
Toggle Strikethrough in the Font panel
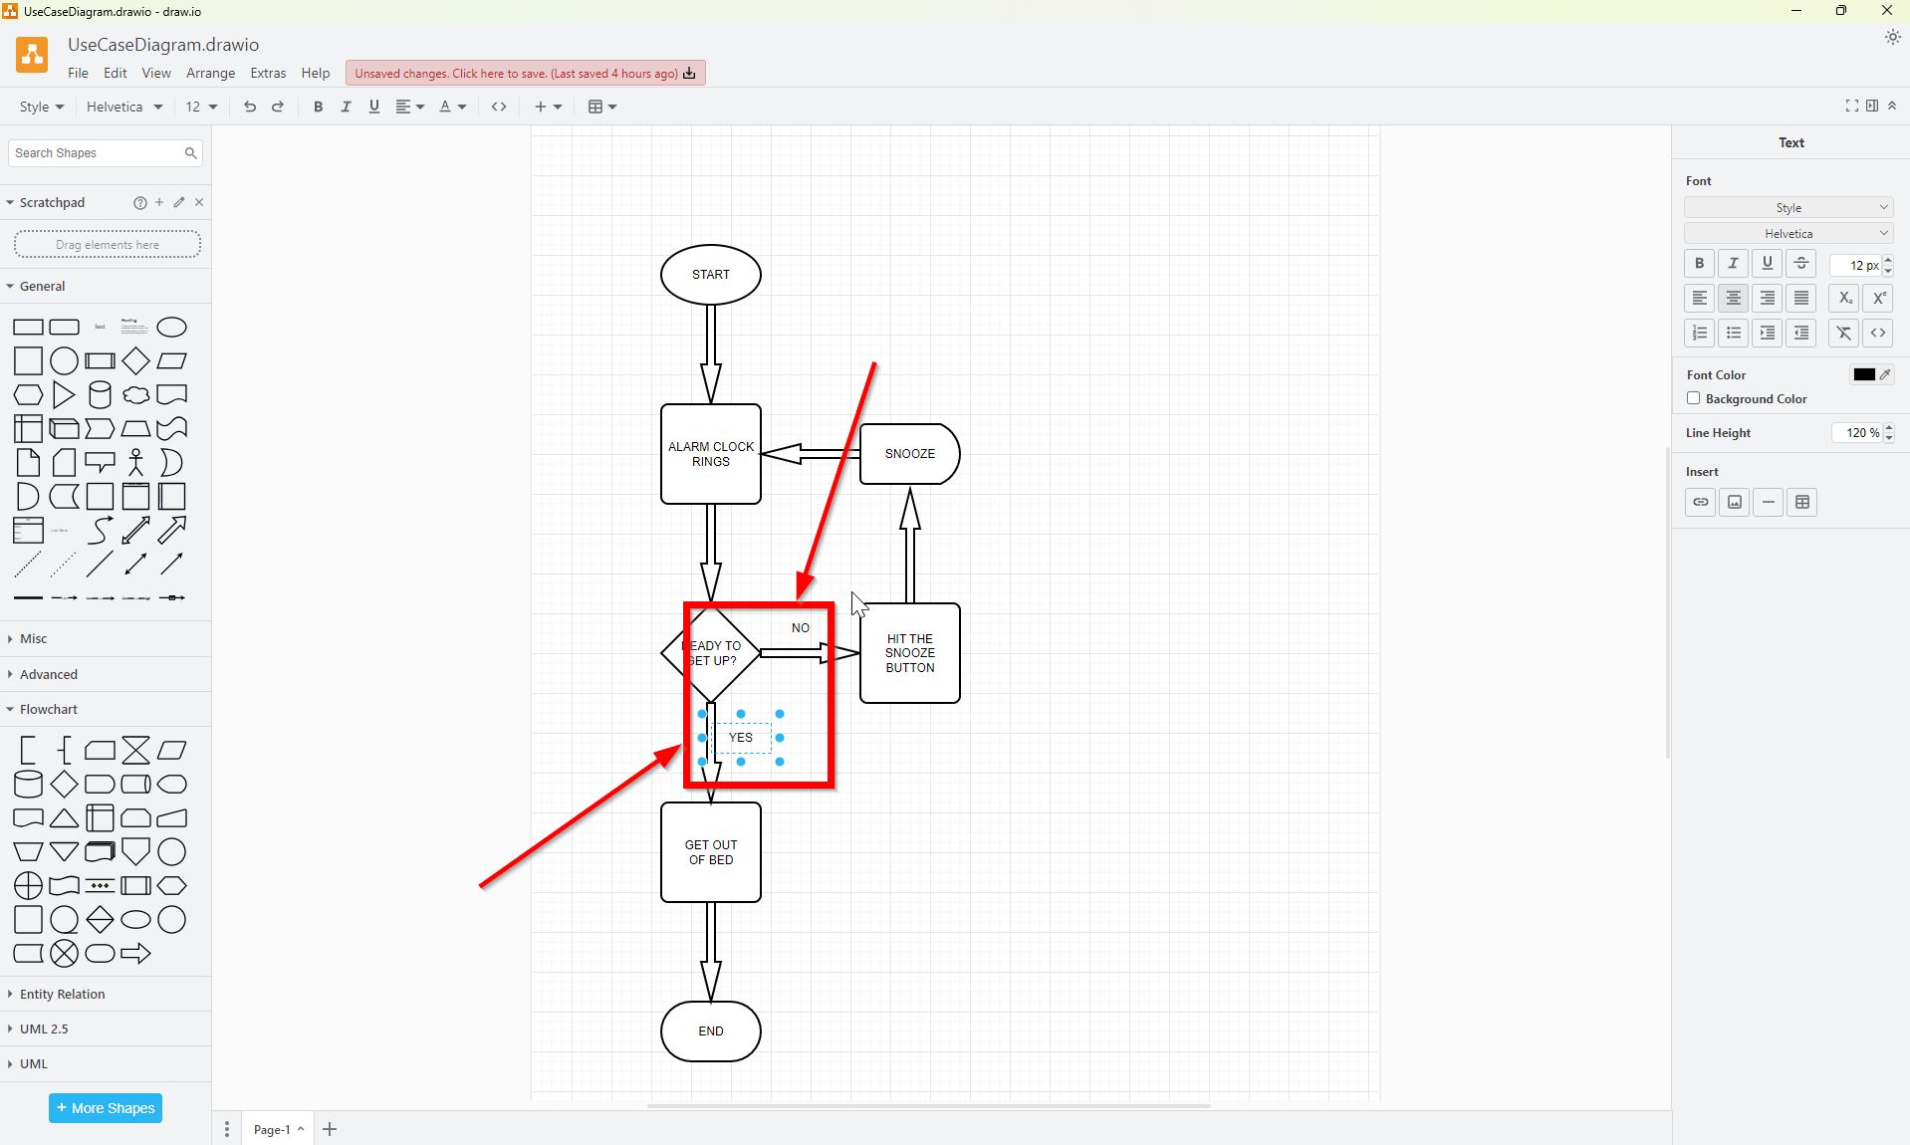[x=1800, y=263]
